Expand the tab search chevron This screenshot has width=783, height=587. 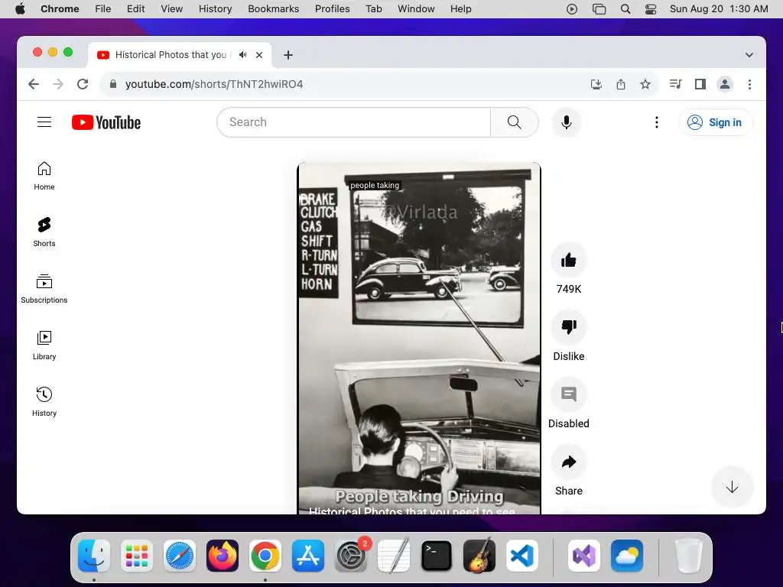(x=749, y=55)
